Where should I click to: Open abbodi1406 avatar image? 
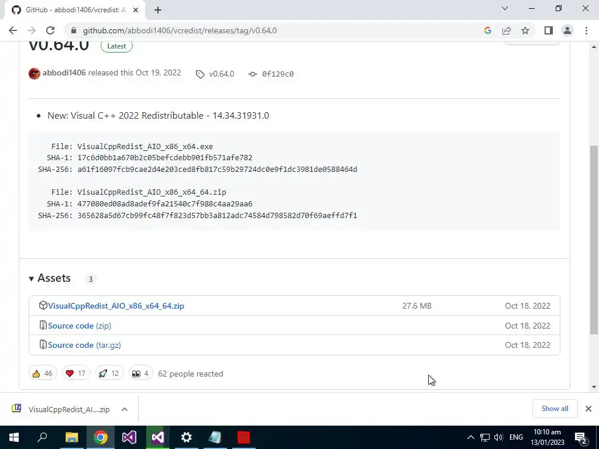[x=35, y=73]
